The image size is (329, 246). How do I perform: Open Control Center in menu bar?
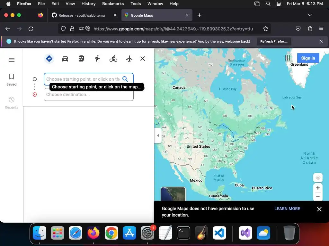(279, 4)
